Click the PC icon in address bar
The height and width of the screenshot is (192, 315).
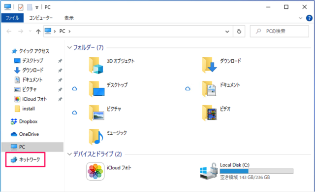tap(48, 31)
